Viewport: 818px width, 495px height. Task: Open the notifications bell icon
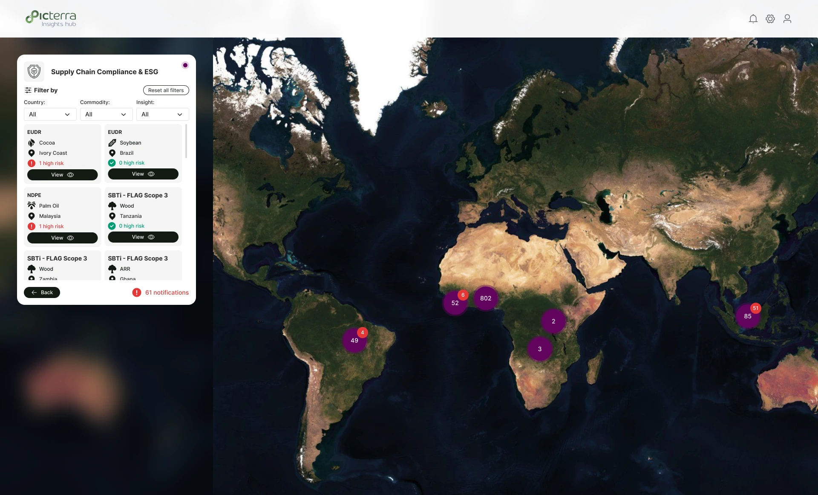(753, 19)
